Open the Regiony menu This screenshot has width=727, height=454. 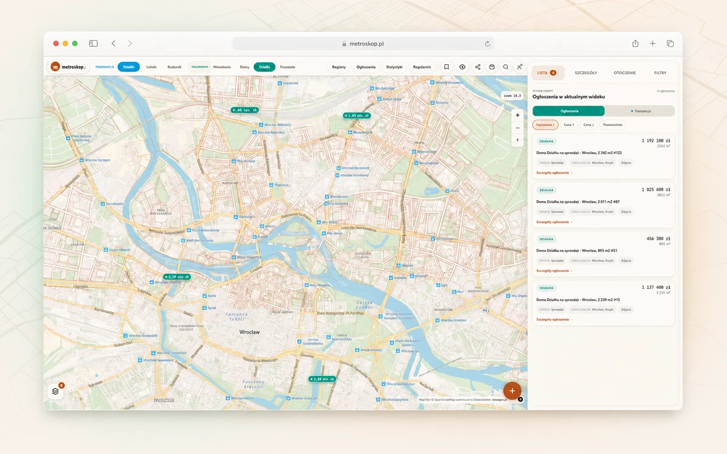click(339, 67)
